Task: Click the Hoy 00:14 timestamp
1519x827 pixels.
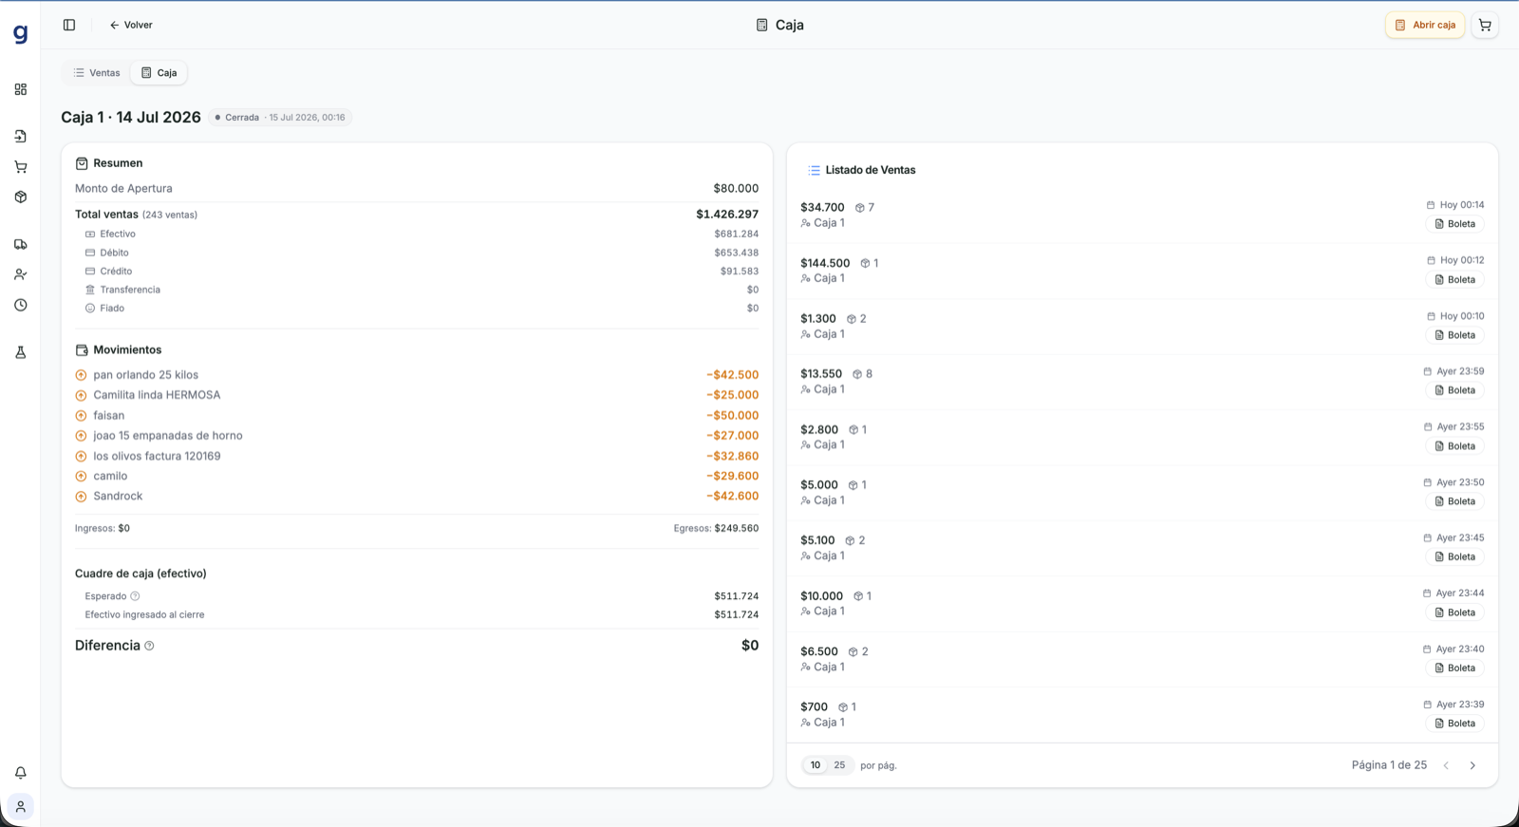Action: click(1455, 205)
